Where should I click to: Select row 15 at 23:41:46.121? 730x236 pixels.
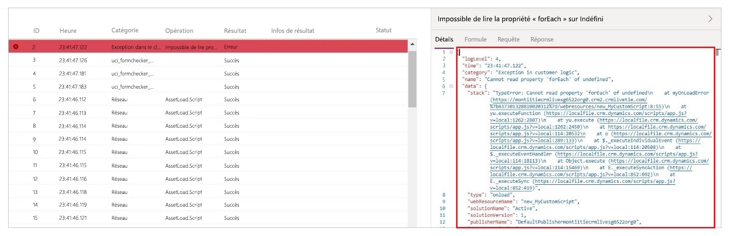(203, 218)
